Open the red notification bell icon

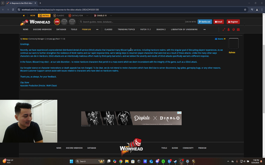(x=229, y=29)
